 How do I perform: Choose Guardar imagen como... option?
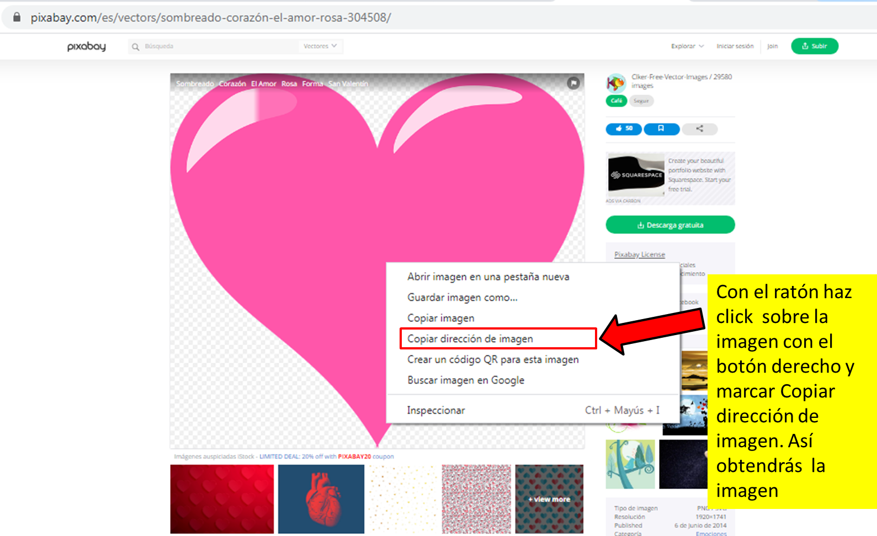[463, 298]
